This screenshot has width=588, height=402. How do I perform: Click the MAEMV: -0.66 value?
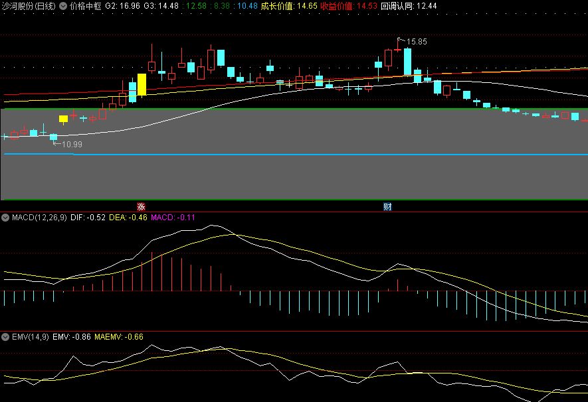coord(119,337)
